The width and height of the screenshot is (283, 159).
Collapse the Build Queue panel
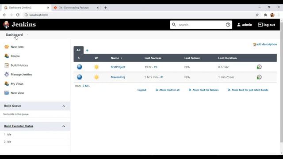point(64,106)
